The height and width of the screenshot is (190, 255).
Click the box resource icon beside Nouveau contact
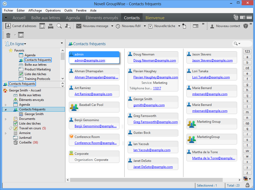click(246, 26)
